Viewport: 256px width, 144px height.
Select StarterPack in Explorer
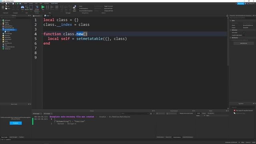click(x=8, y=37)
